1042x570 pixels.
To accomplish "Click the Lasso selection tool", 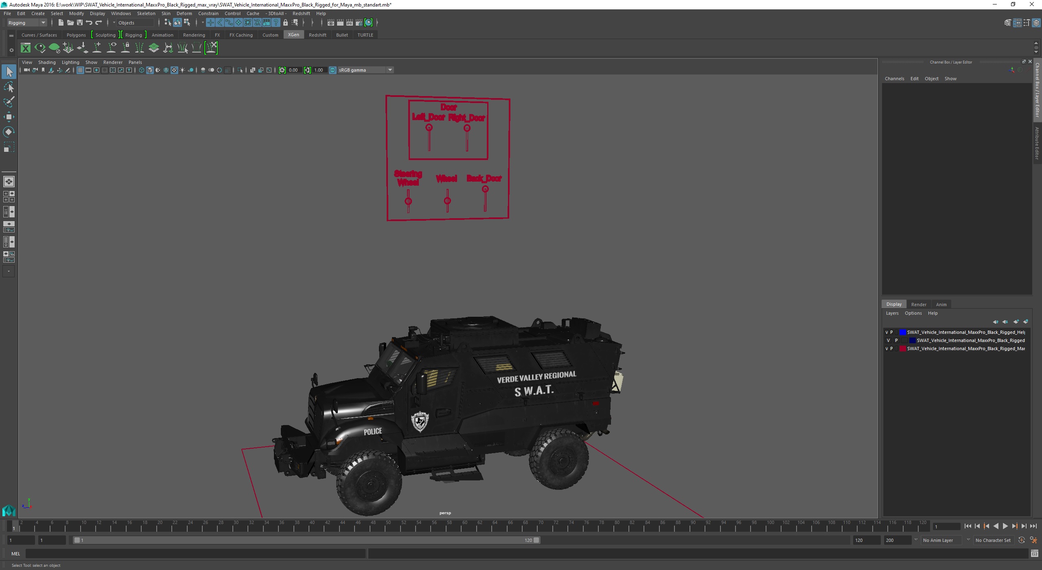I will pos(9,86).
